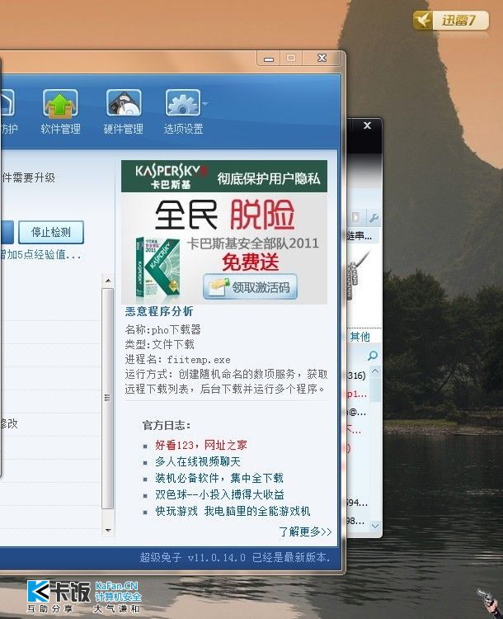This screenshot has height=619, width=503.
Task: Open 选项设置 options gear icon
Action: [x=183, y=111]
